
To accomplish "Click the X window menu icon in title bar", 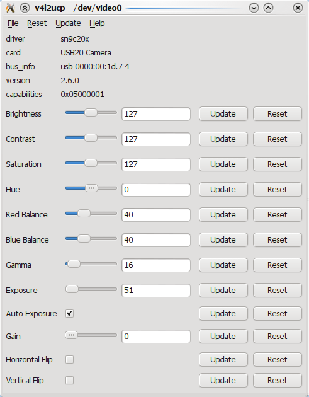I will click(10, 8).
